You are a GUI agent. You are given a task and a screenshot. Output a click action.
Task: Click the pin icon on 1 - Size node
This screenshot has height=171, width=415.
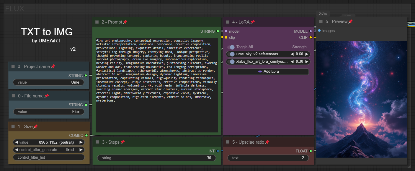35,127
